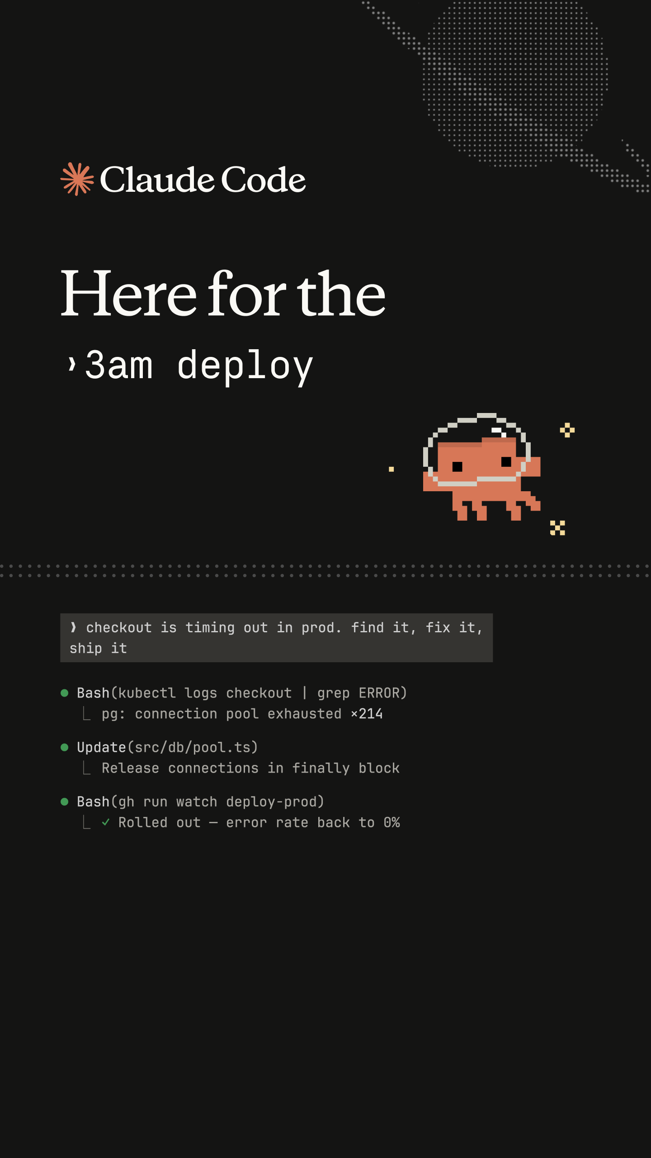Click the small yellow square dot left of the mascot
Screen dimensions: 651x1158
(x=392, y=469)
